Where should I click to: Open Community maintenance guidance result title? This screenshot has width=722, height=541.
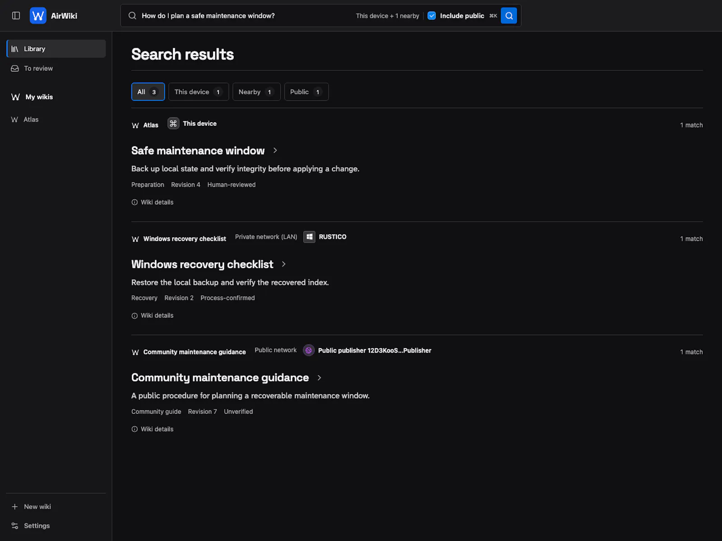pos(220,378)
